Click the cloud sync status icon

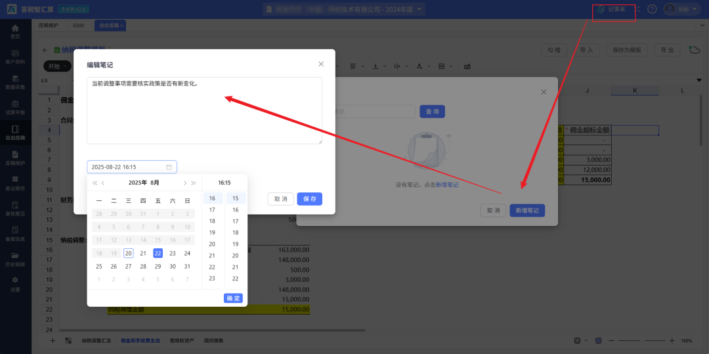click(694, 50)
